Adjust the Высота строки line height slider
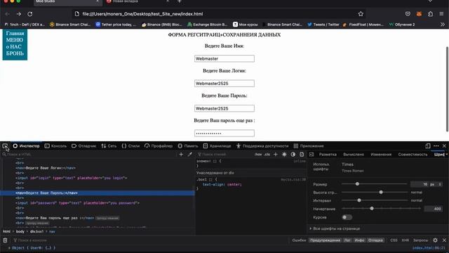 pos(374,192)
